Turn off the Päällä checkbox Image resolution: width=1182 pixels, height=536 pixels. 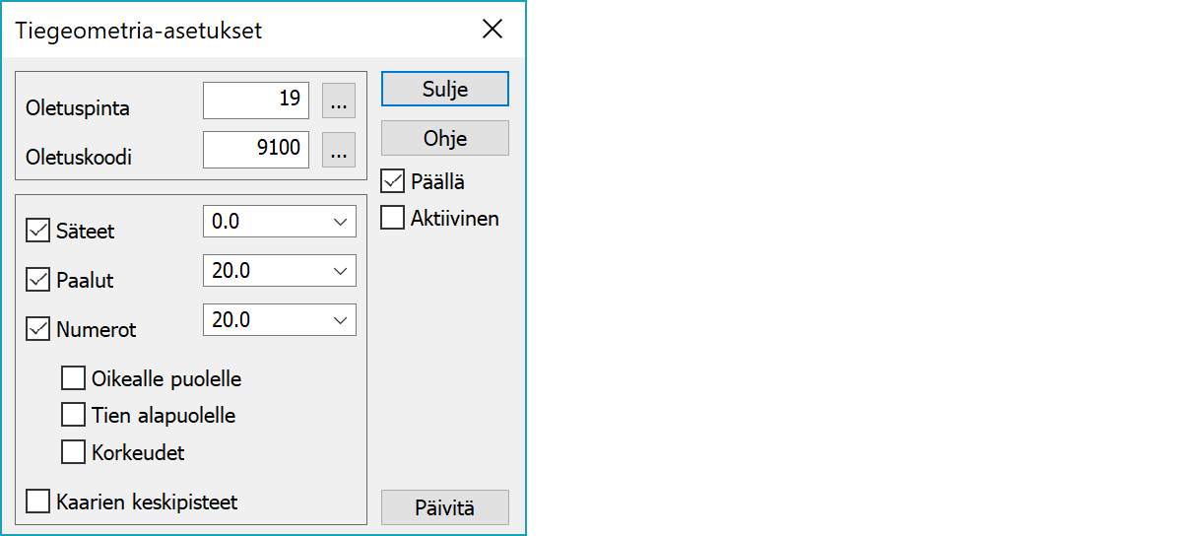[393, 181]
